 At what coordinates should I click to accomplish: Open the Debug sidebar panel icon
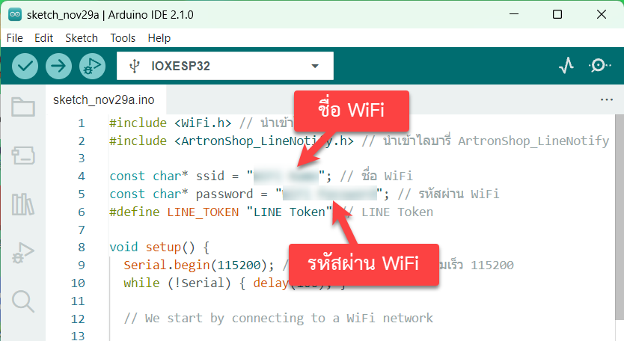23,253
